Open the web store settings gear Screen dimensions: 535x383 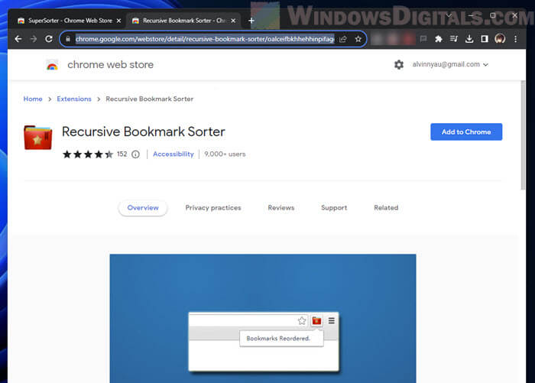click(x=398, y=64)
